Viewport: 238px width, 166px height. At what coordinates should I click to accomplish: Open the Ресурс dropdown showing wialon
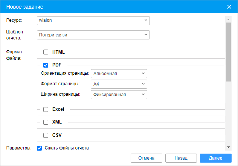click(x=93, y=21)
